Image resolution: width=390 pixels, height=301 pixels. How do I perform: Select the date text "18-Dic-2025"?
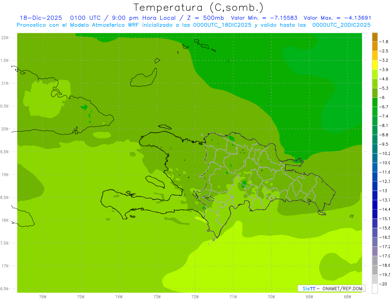tap(41, 18)
